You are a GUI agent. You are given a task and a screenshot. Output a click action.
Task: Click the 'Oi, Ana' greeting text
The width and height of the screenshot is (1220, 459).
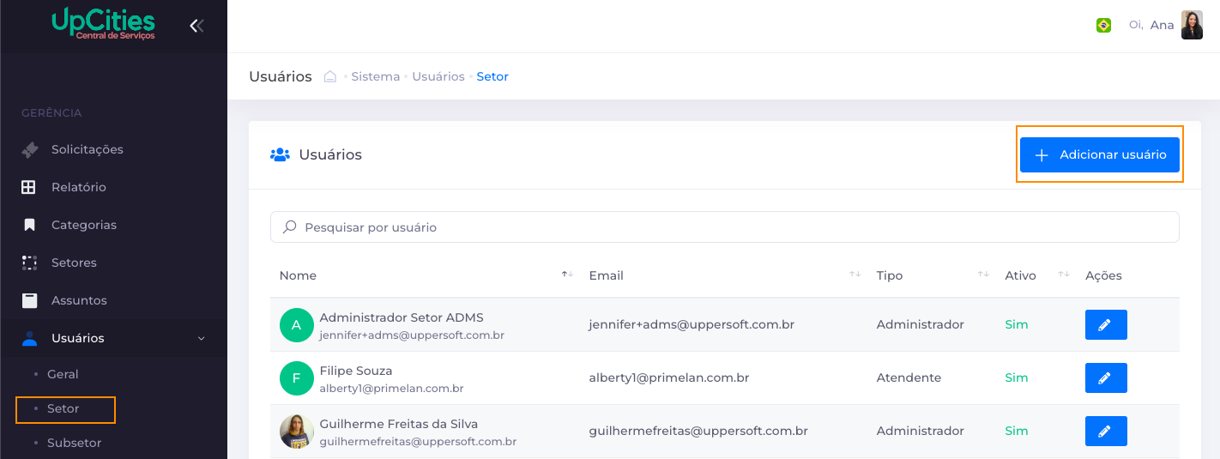tap(1151, 25)
